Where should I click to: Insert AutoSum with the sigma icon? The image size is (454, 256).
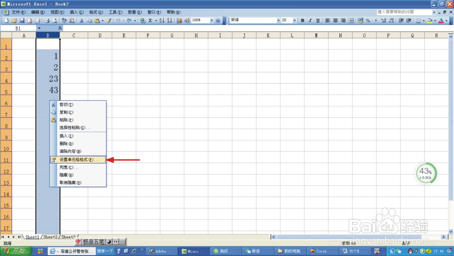point(150,20)
